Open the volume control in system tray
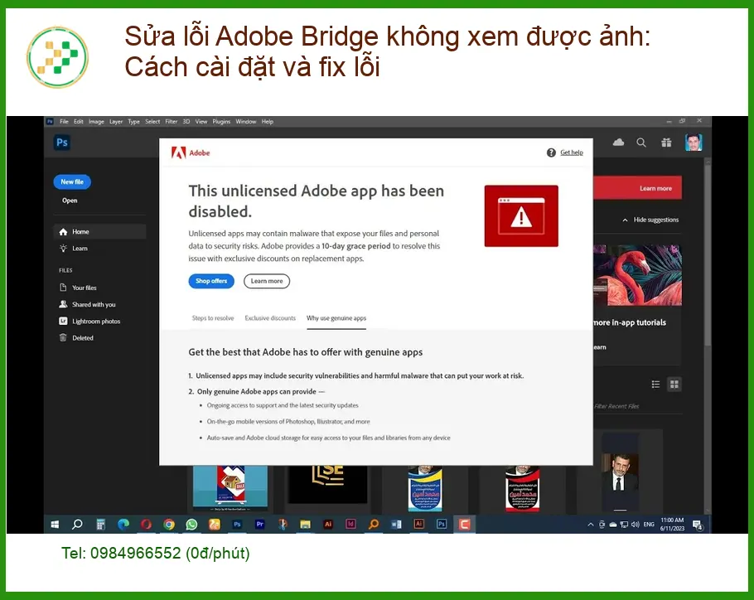This screenshot has height=600, width=754. tap(635, 525)
